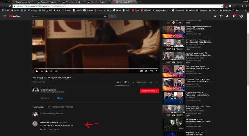Screen dimensions: 249x136
Task: Open the YouTube hamburger guide menu
Action: [x=5, y=16]
